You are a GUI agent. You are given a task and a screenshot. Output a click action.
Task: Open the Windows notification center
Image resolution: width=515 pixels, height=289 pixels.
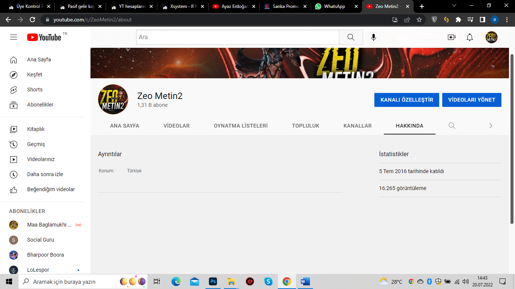coord(503,281)
